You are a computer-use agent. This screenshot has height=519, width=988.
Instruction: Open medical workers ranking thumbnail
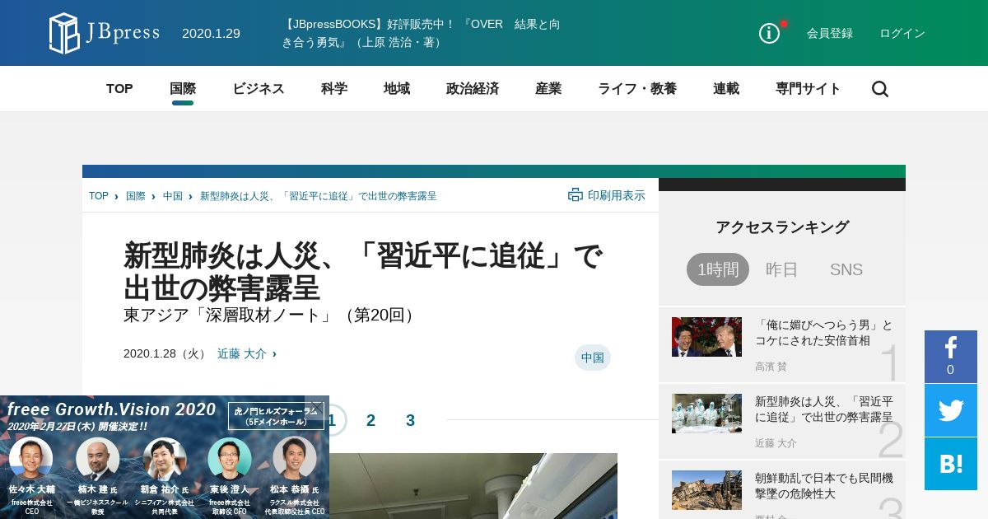coord(706,414)
